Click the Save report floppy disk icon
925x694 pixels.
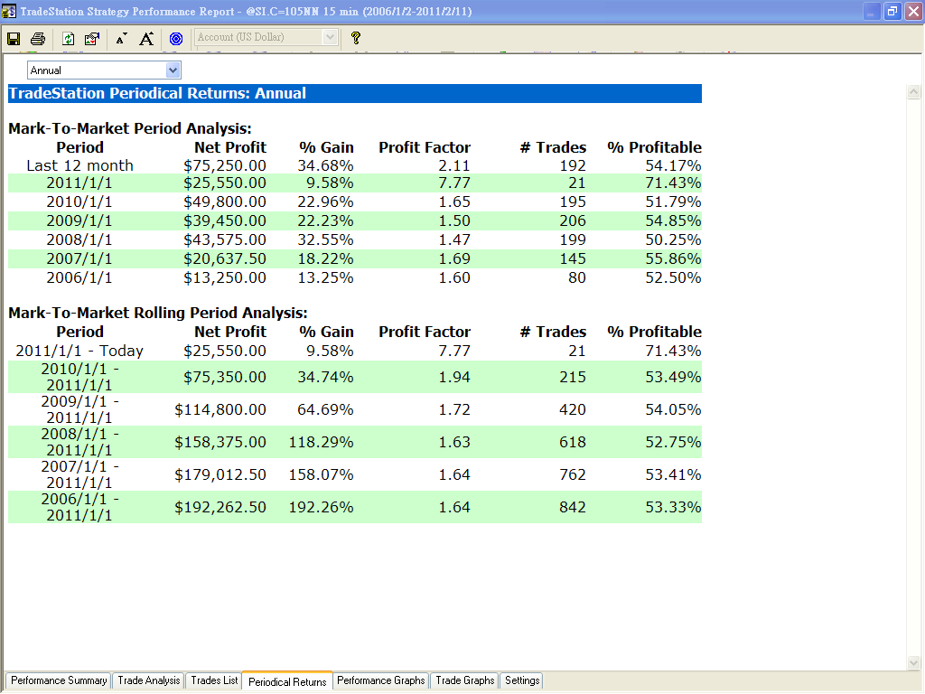pyautogui.click(x=14, y=39)
